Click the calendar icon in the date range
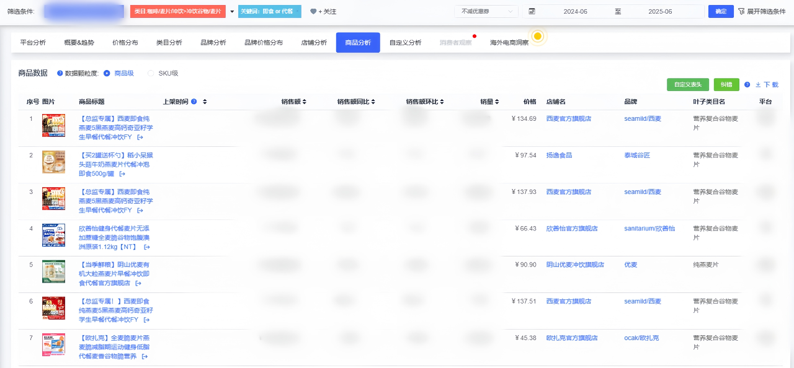Viewport: 794px width, 368px height. (532, 12)
